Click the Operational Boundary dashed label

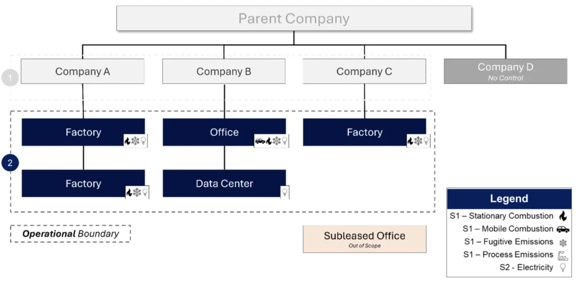click(70, 234)
